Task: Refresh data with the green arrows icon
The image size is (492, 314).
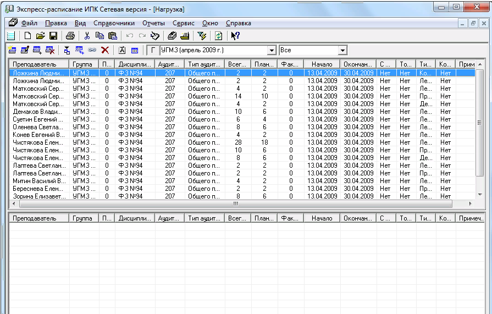Action: click(x=218, y=36)
